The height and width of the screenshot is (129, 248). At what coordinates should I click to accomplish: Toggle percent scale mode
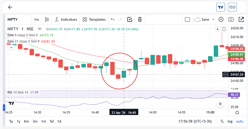click(x=222, y=121)
